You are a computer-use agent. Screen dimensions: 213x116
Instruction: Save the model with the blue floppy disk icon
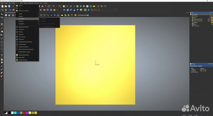9,6
